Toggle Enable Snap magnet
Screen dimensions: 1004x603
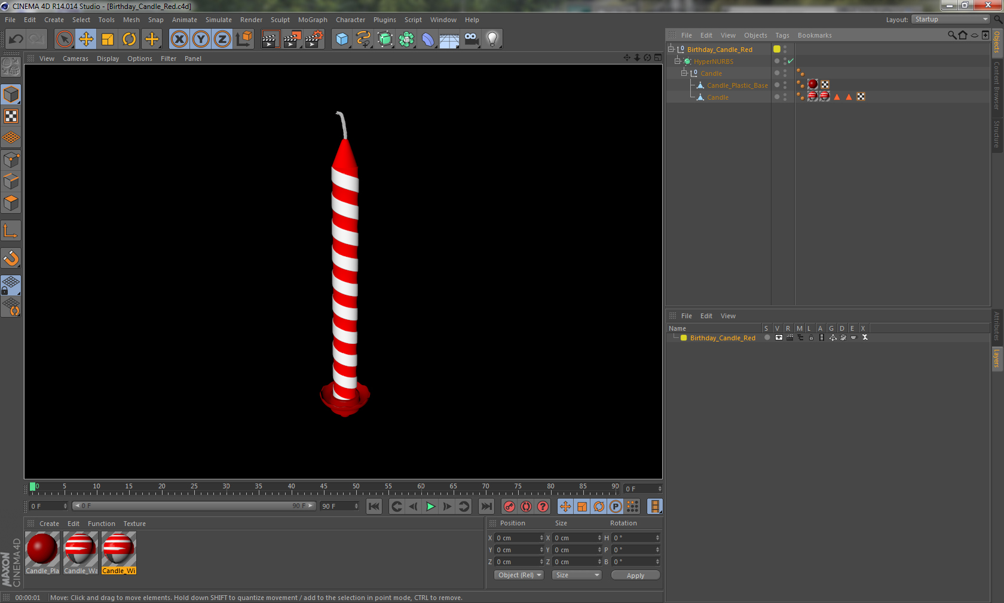[x=11, y=259]
